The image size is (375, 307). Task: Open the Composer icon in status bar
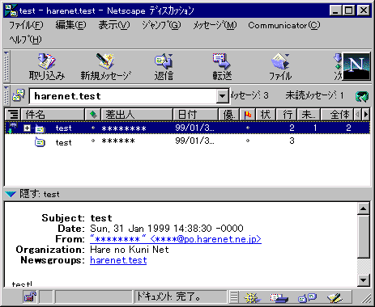click(335, 297)
